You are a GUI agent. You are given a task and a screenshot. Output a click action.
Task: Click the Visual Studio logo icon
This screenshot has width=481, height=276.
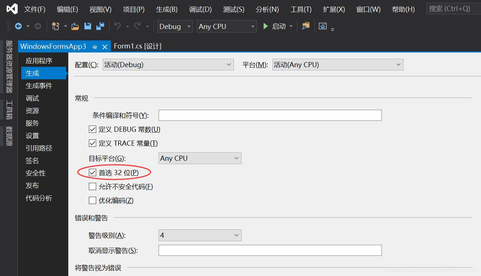coord(12,9)
